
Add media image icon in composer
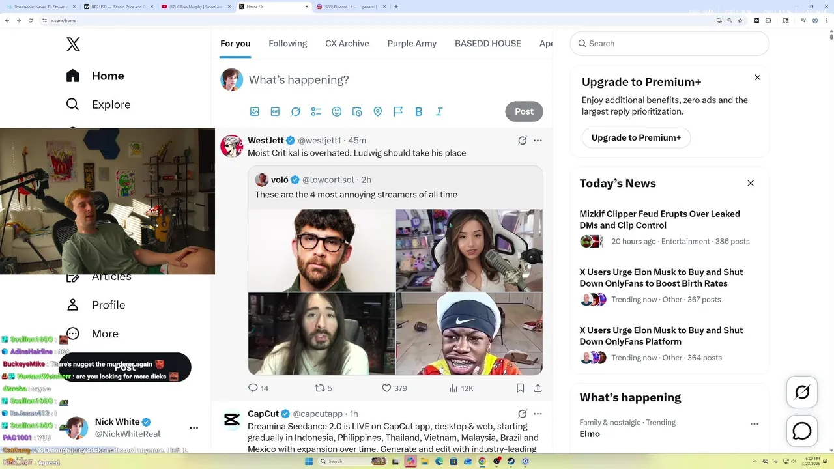[x=255, y=111]
